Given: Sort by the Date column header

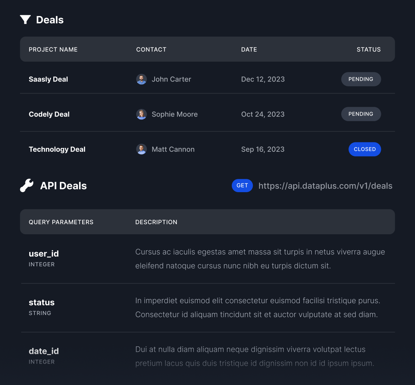Looking at the screenshot, I should (249, 49).
